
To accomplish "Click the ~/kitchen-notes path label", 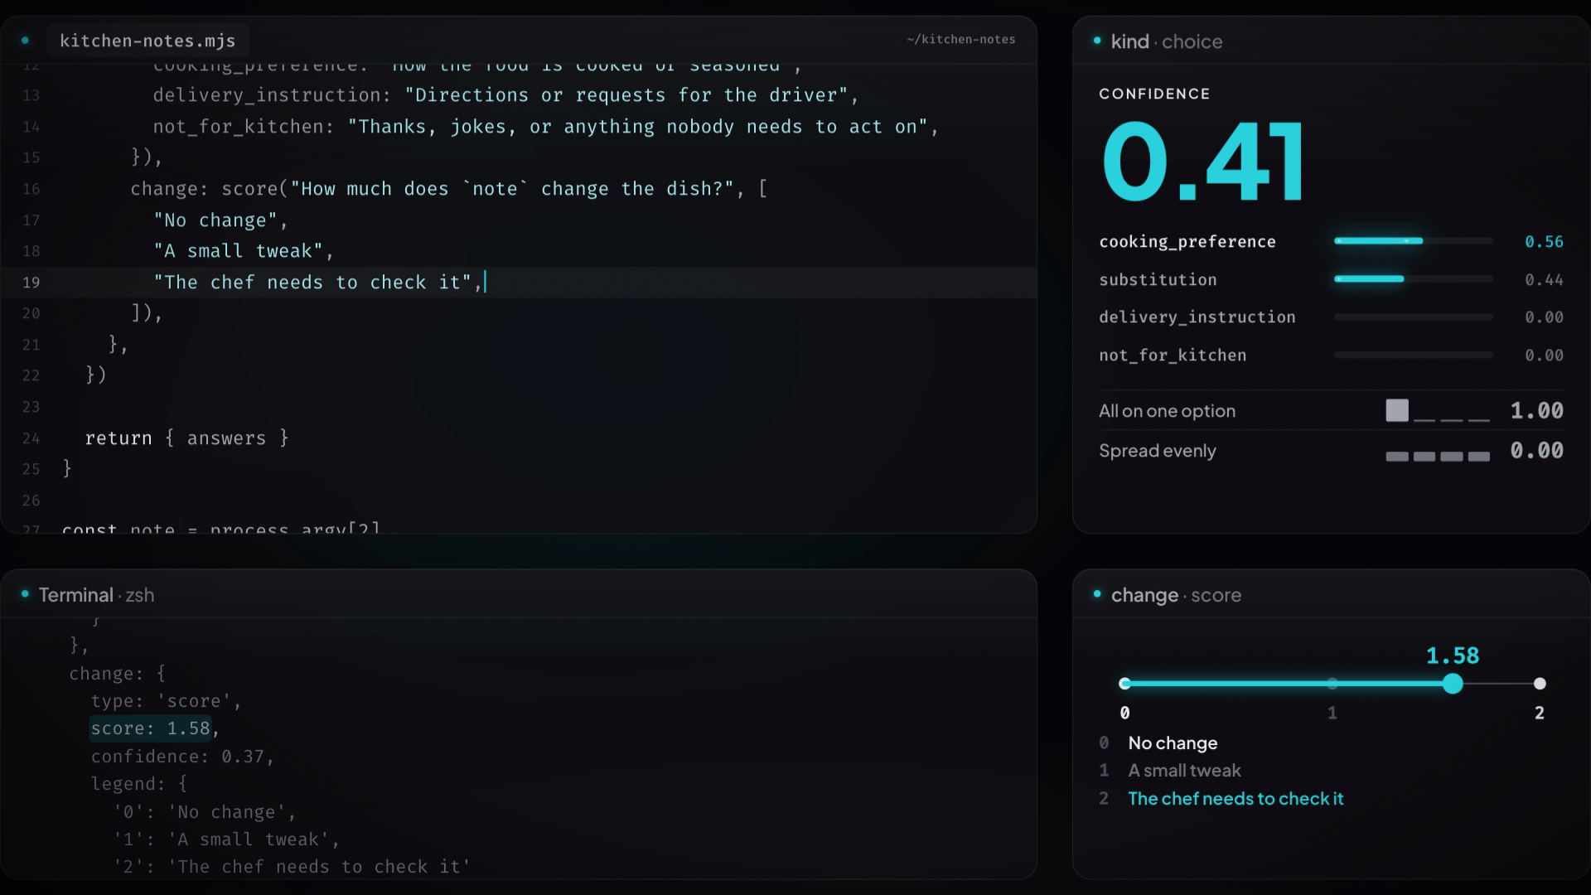I will click(960, 39).
